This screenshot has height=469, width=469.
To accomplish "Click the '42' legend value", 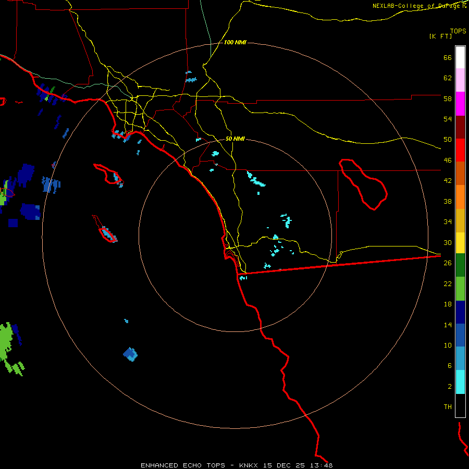I will click(448, 181).
